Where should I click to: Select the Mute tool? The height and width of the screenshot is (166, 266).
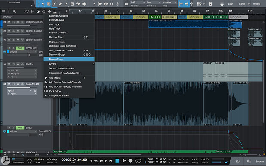coord(72,4)
